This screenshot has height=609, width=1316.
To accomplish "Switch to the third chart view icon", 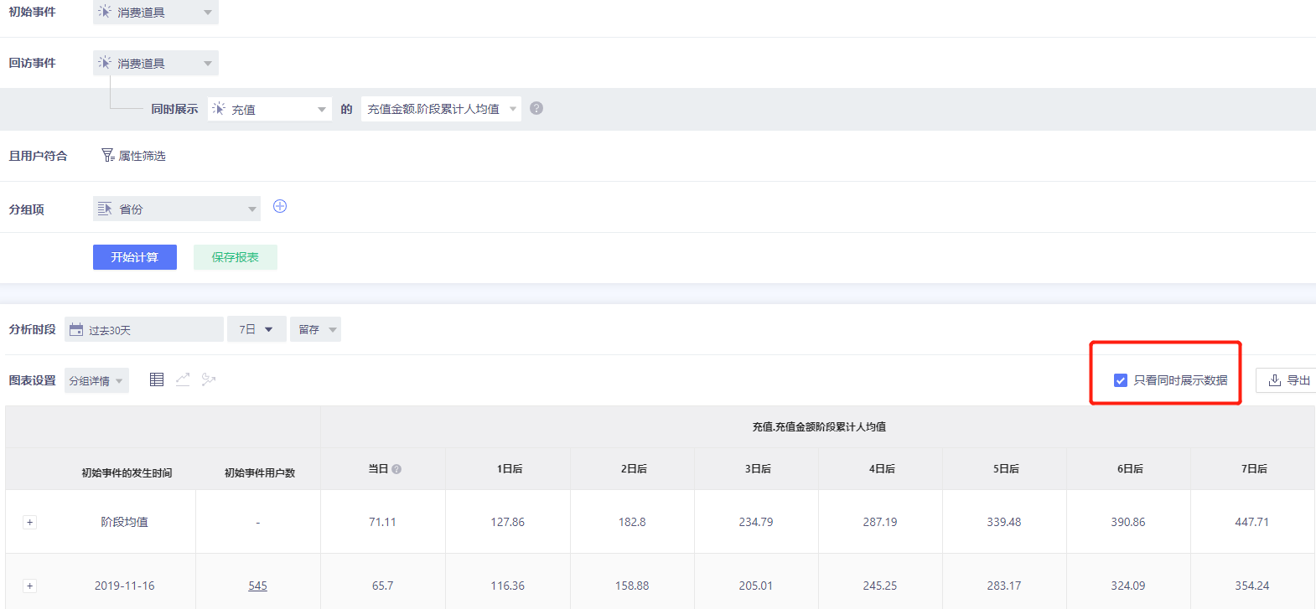I will click(x=209, y=379).
